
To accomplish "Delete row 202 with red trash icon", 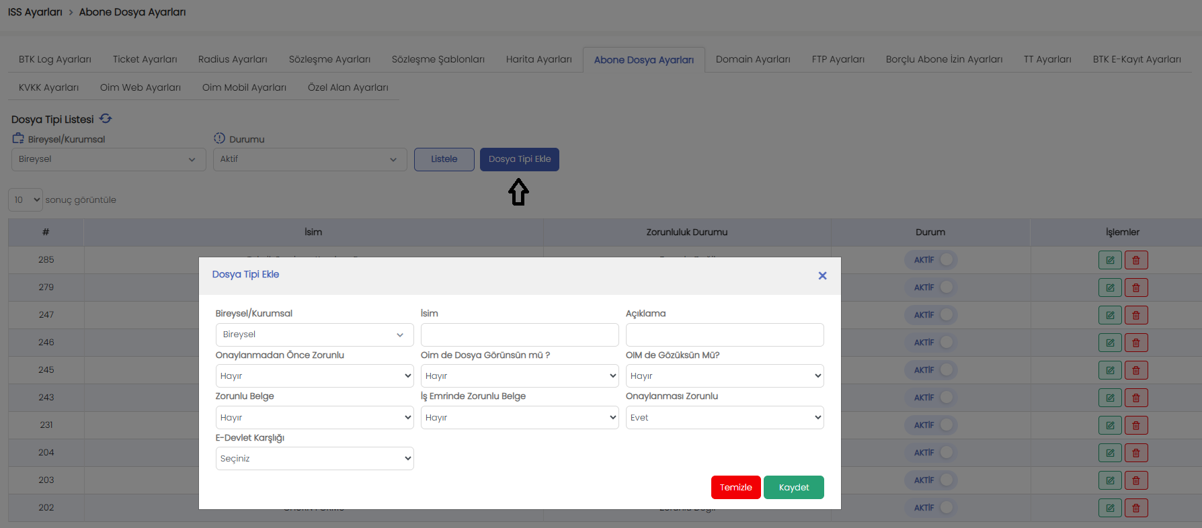I will 1136,508.
